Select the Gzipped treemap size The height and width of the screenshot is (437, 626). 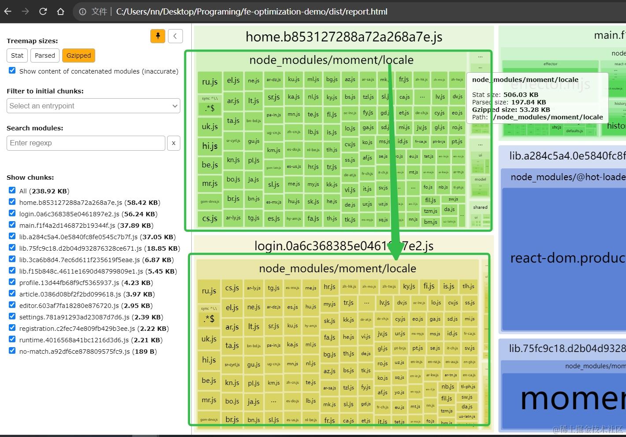[x=78, y=56]
